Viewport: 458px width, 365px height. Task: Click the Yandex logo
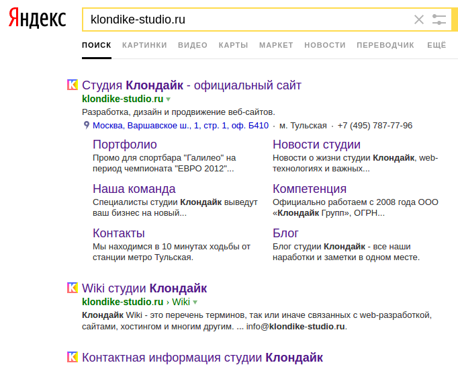(x=38, y=19)
